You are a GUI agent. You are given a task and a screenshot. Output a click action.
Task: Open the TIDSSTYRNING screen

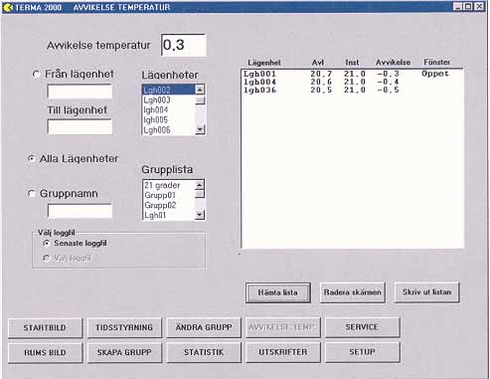(x=124, y=327)
